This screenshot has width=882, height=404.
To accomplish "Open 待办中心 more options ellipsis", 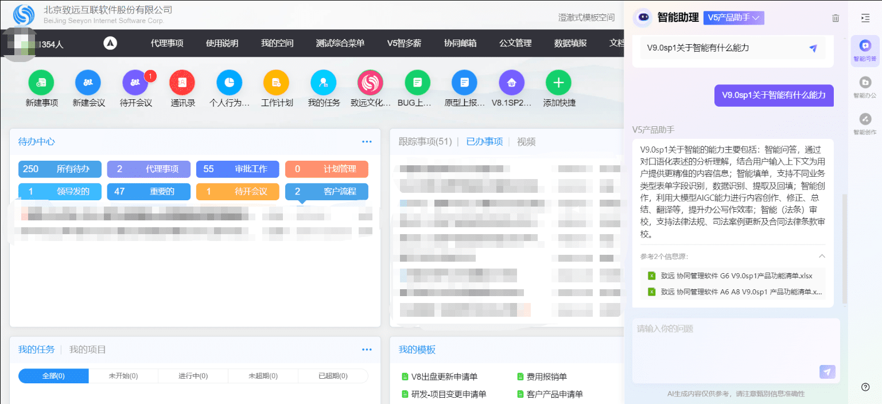I will 367,142.
